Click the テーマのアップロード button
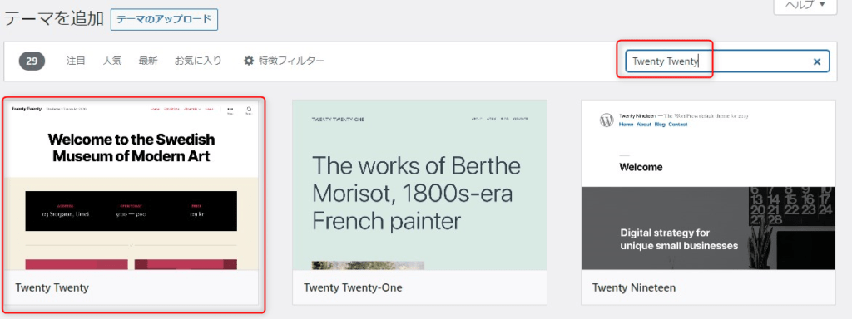 pyautogui.click(x=164, y=20)
